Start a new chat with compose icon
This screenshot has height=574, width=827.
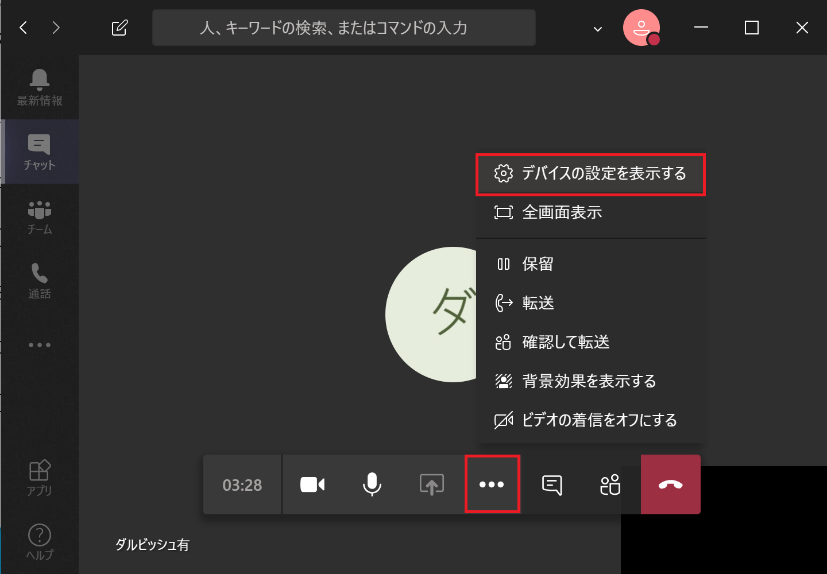pos(119,28)
